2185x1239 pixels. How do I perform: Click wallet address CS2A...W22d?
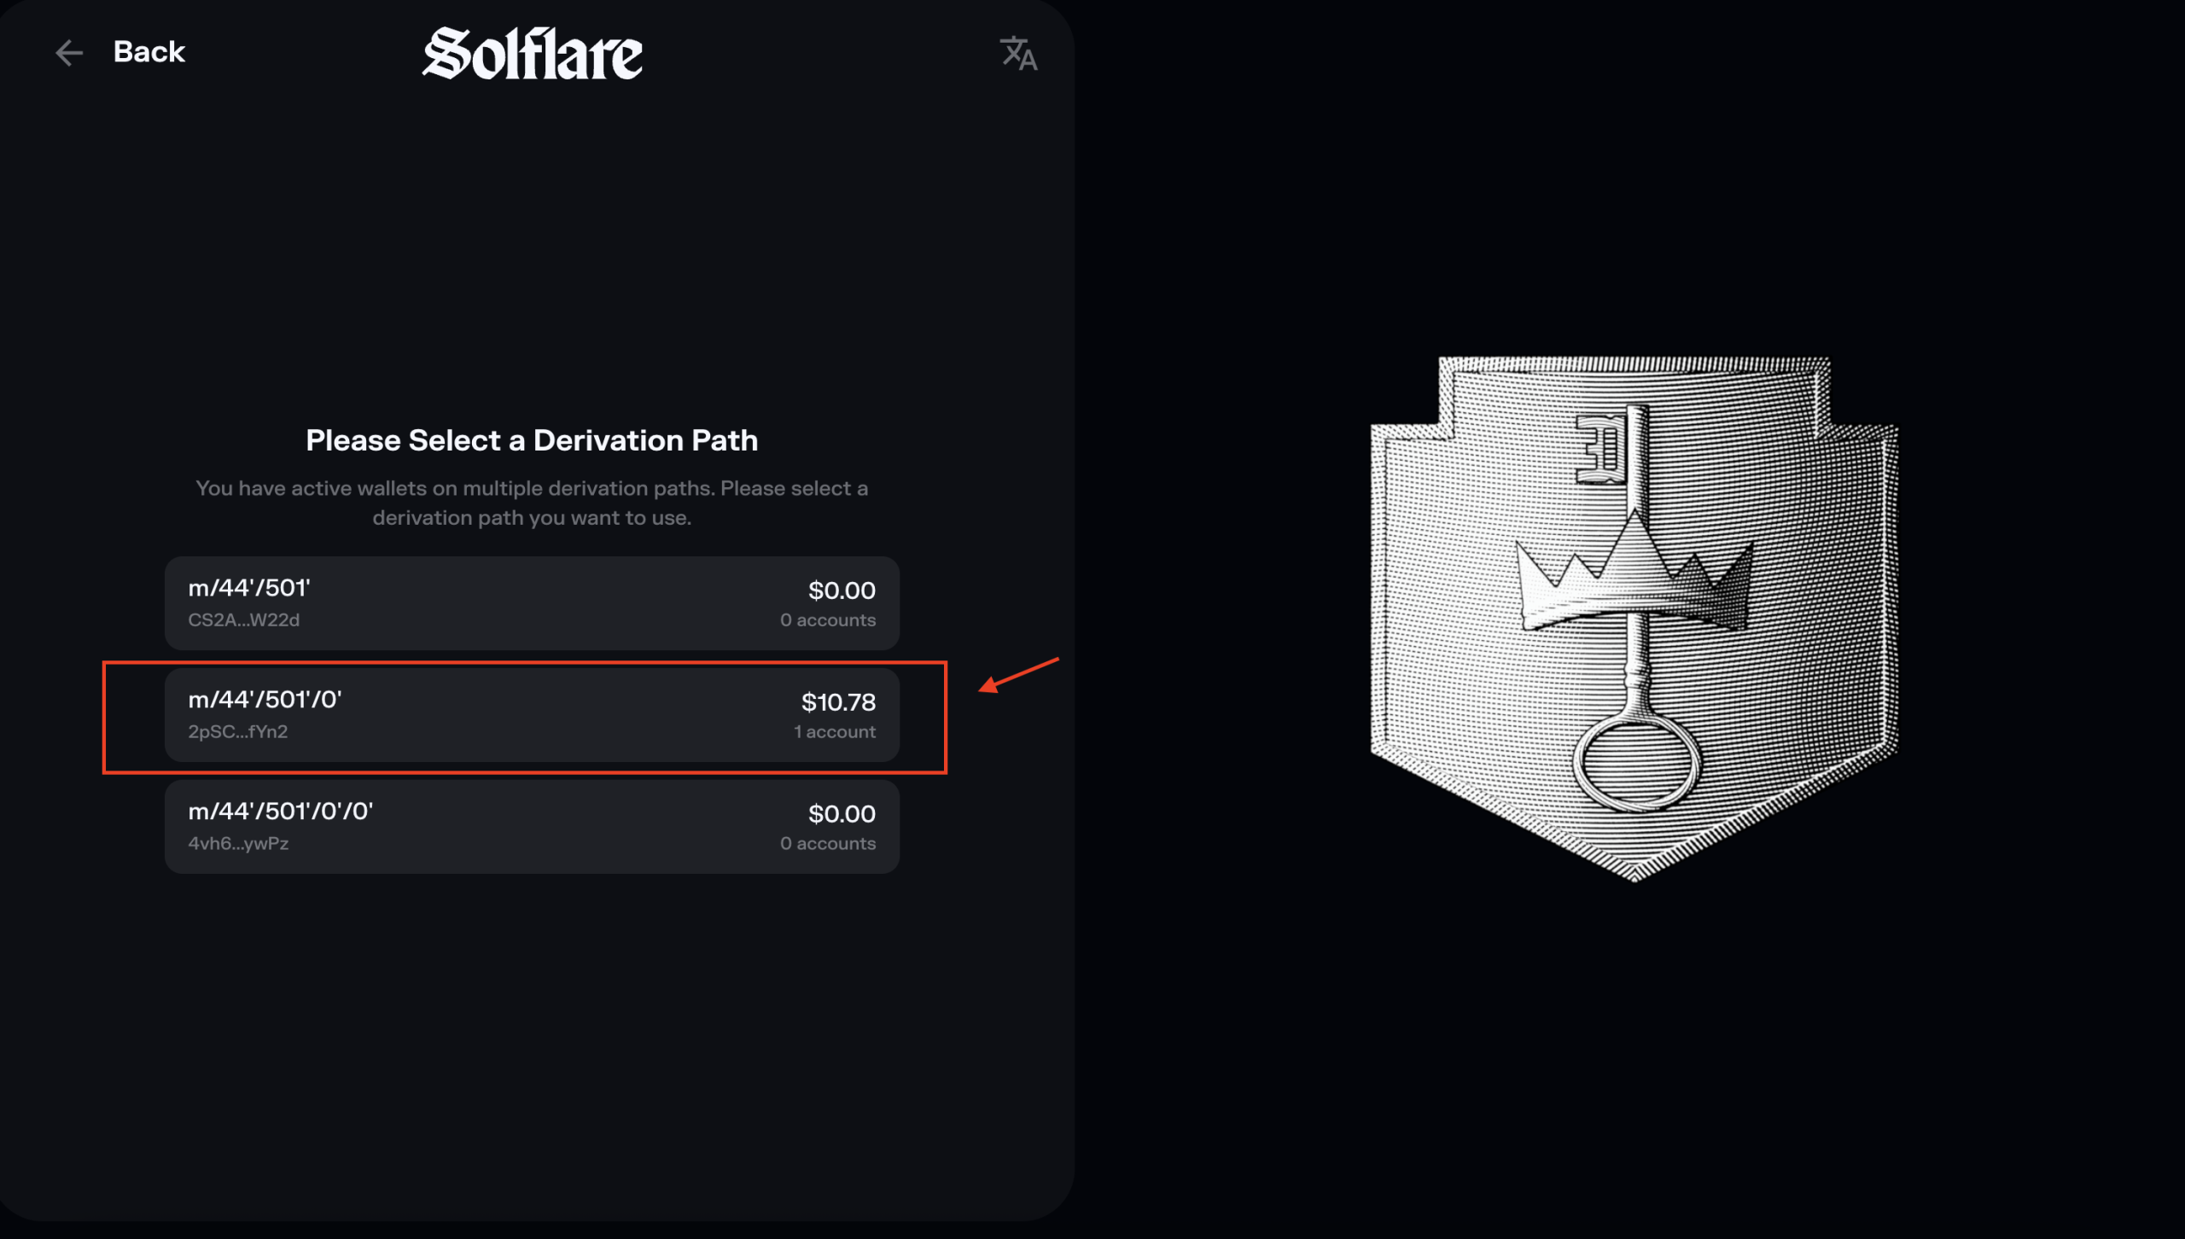coord(243,620)
